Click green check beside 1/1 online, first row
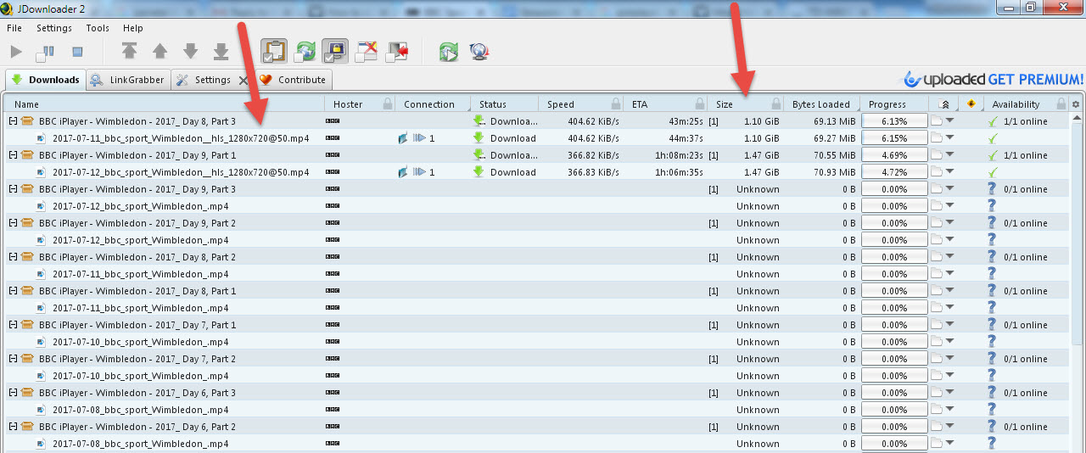 pyautogui.click(x=993, y=121)
